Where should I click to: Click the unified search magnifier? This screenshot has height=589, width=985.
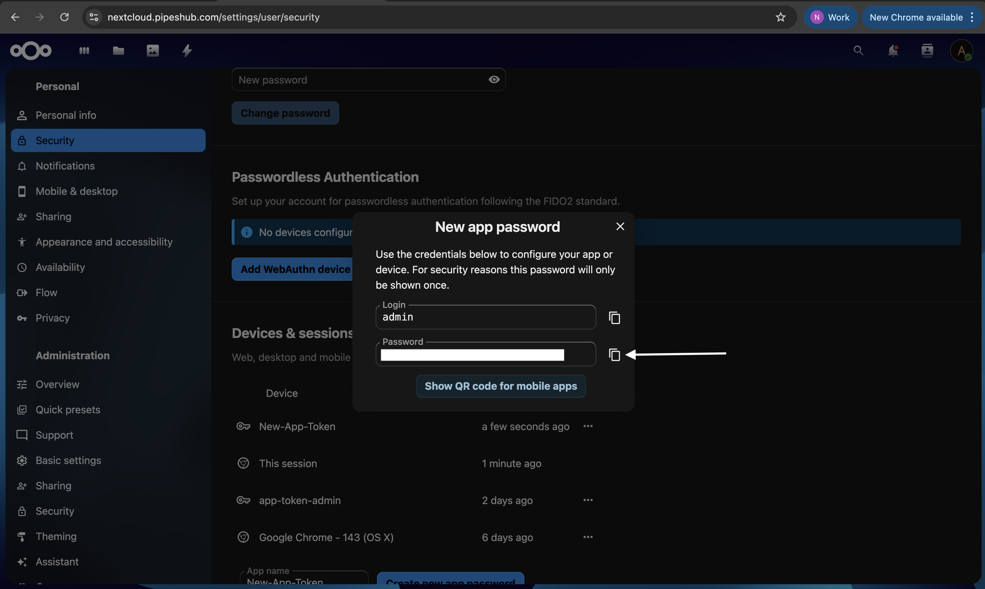point(858,50)
